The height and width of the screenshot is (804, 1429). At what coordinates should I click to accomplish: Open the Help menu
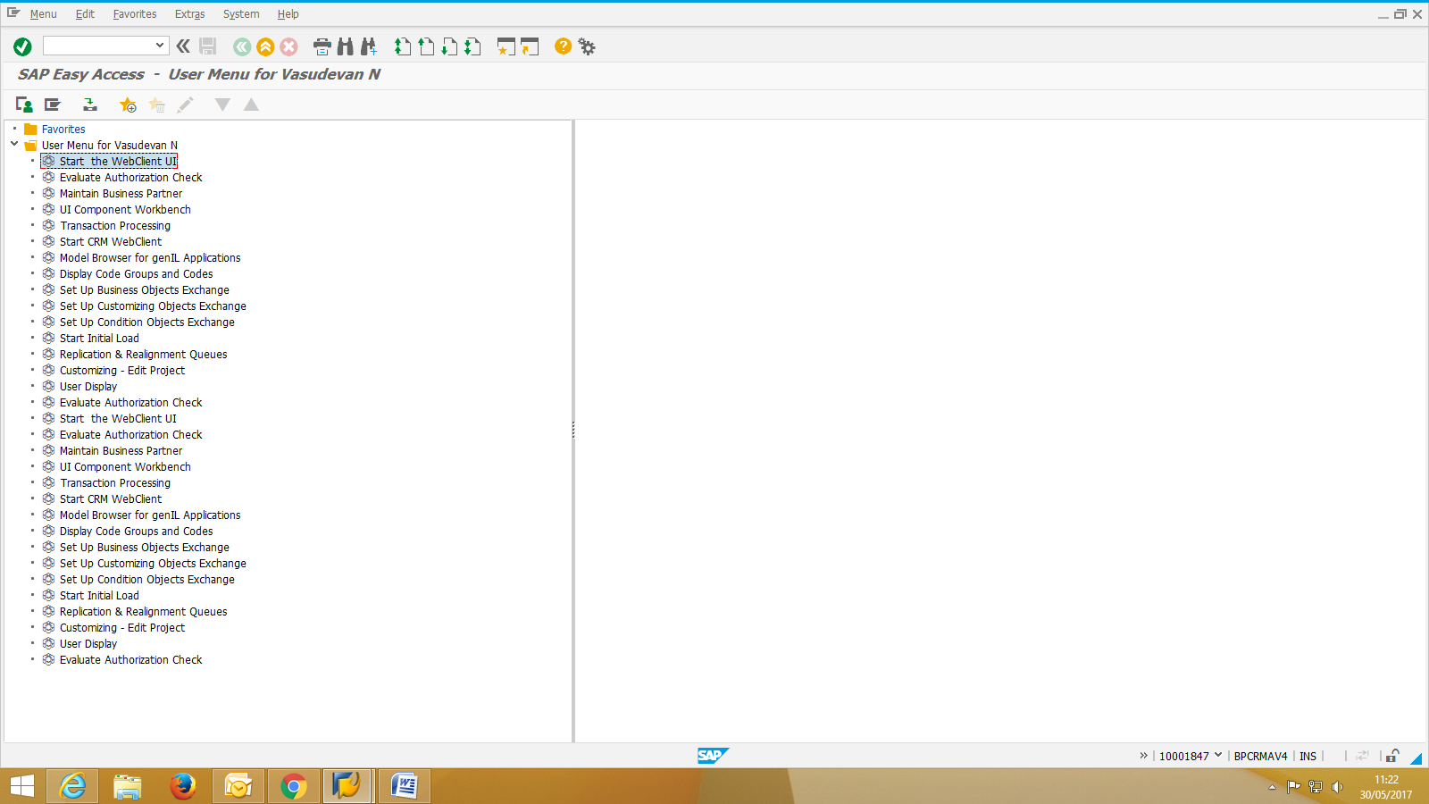coord(288,14)
